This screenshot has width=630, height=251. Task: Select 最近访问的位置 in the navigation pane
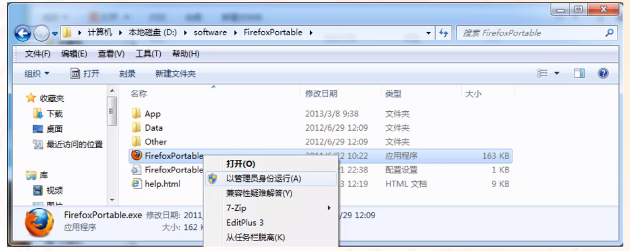coord(75,144)
